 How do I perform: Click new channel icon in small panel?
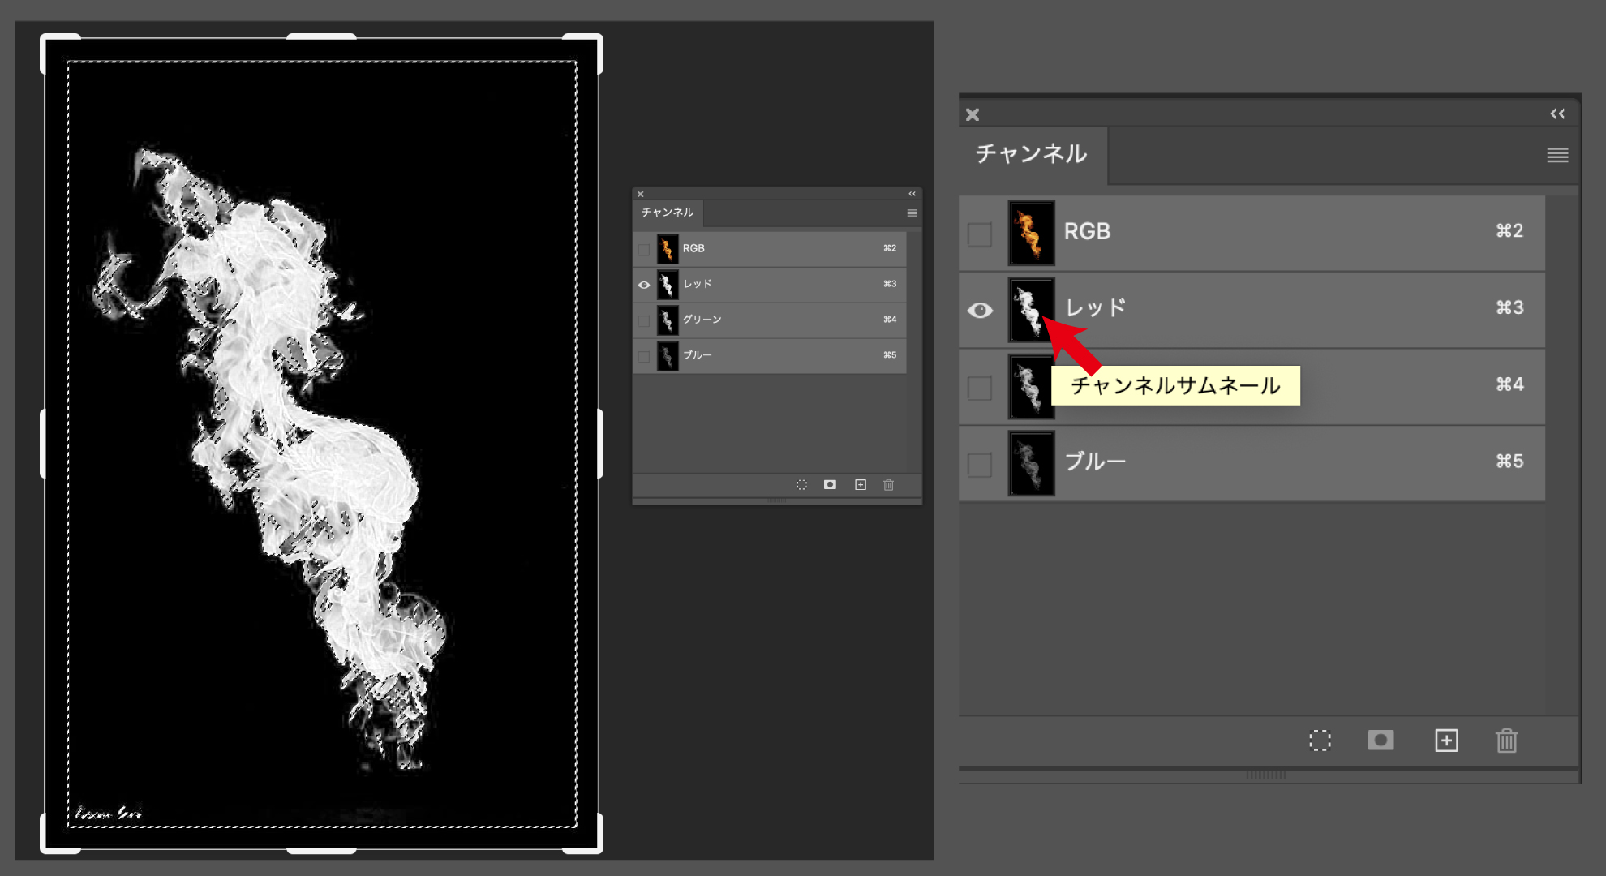click(861, 485)
